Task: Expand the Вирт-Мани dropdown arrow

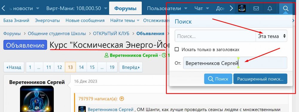Action: click(x=106, y=8)
